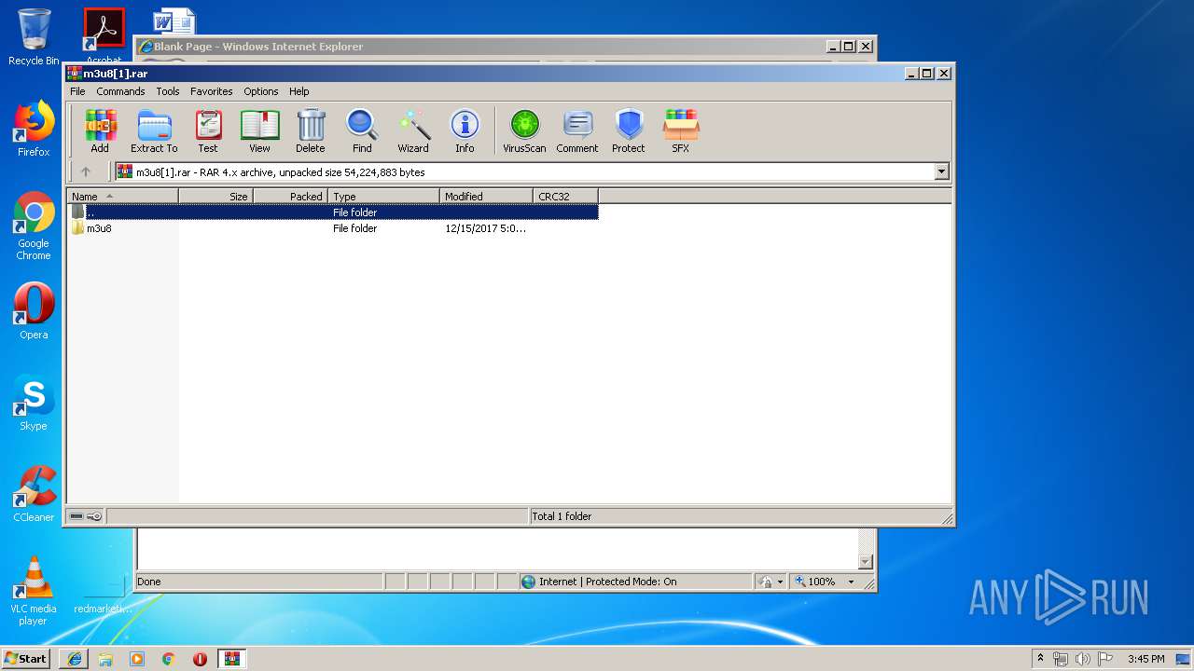Click the Protect archive icon
Viewport: 1194px width, 671px height.
click(x=629, y=130)
